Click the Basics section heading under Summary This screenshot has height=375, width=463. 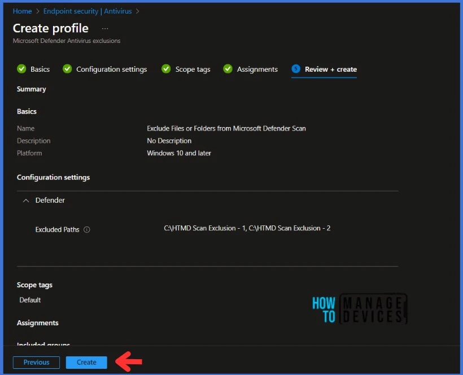click(x=27, y=112)
